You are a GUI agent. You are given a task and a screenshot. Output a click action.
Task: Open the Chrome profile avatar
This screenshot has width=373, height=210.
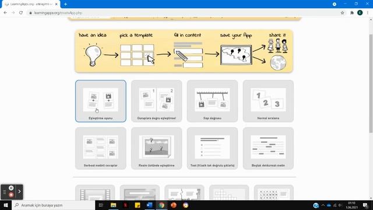(360, 13)
